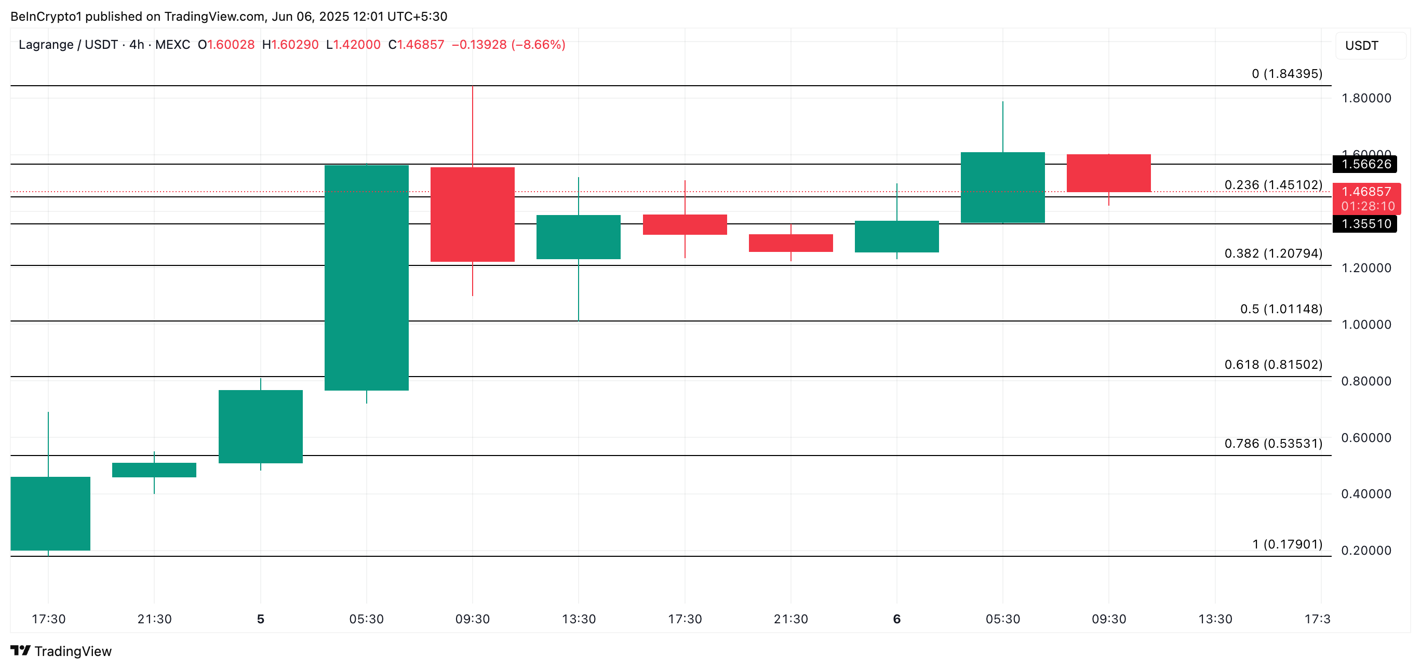
Task: Click the 0.236 (1.45102) Fibonacci label
Action: click(x=1272, y=185)
